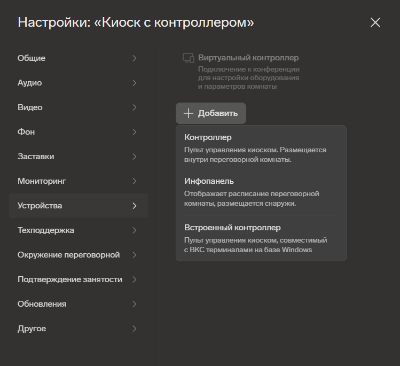Go to Аудио settings
The width and height of the screenshot is (400, 366).
pos(29,83)
